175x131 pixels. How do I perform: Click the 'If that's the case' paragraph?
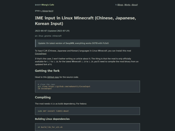87,61
